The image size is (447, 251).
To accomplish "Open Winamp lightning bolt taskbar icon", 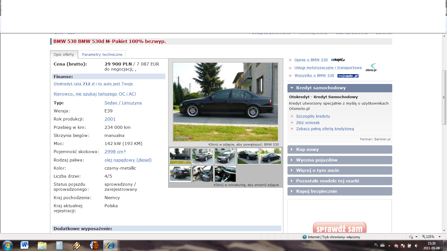I will point(77,245).
